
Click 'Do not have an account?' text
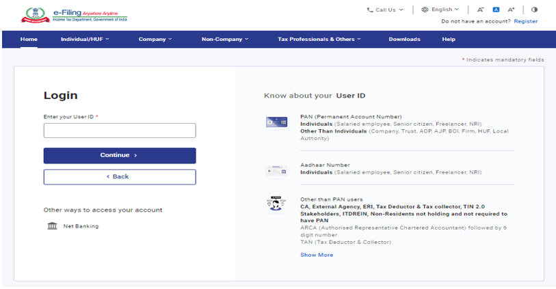point(476,21)
